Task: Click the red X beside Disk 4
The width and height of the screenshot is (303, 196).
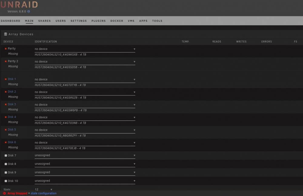Action: point(5,117)
